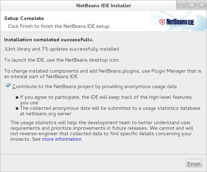This screenshot has width=207, height=172.
Task: Click the 'Click Finish to finish' subtitle
Action: (x=59, y=26)
